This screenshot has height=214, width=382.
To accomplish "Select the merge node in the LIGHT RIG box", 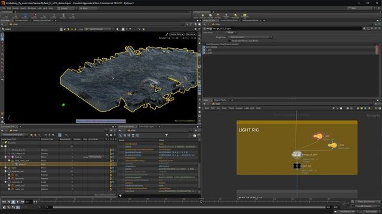I will coord(297,155).
